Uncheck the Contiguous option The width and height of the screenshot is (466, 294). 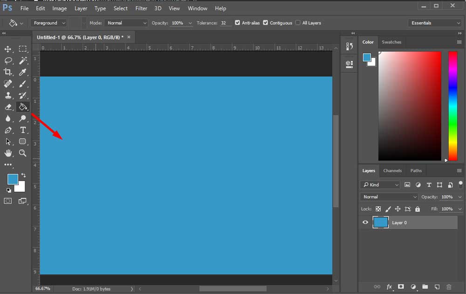pyautogui.click(x=266, y=22)
